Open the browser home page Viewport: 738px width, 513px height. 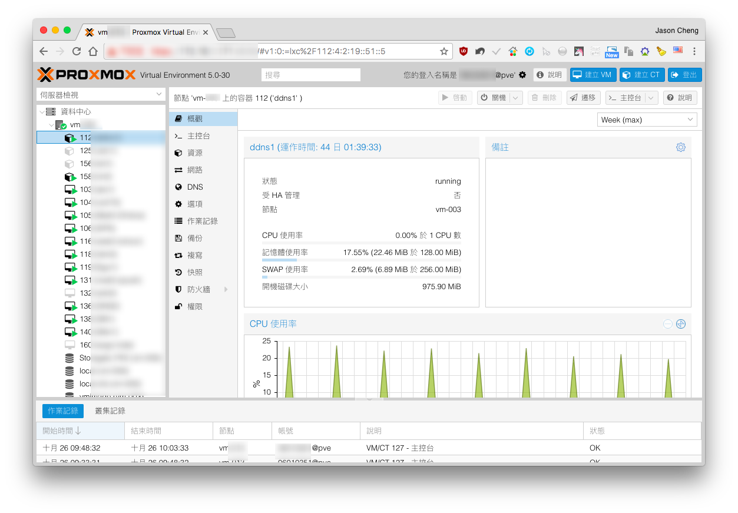(93, 51)
